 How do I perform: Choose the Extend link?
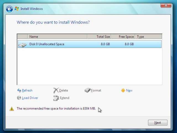click(64, 98)
